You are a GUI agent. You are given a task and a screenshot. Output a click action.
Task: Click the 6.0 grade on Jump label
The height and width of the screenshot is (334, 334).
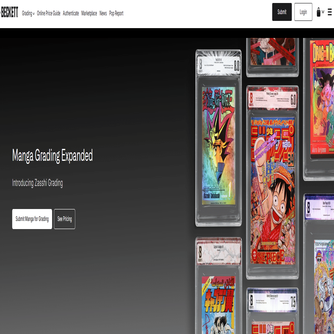pyautogui.click(x=293, y=100)
